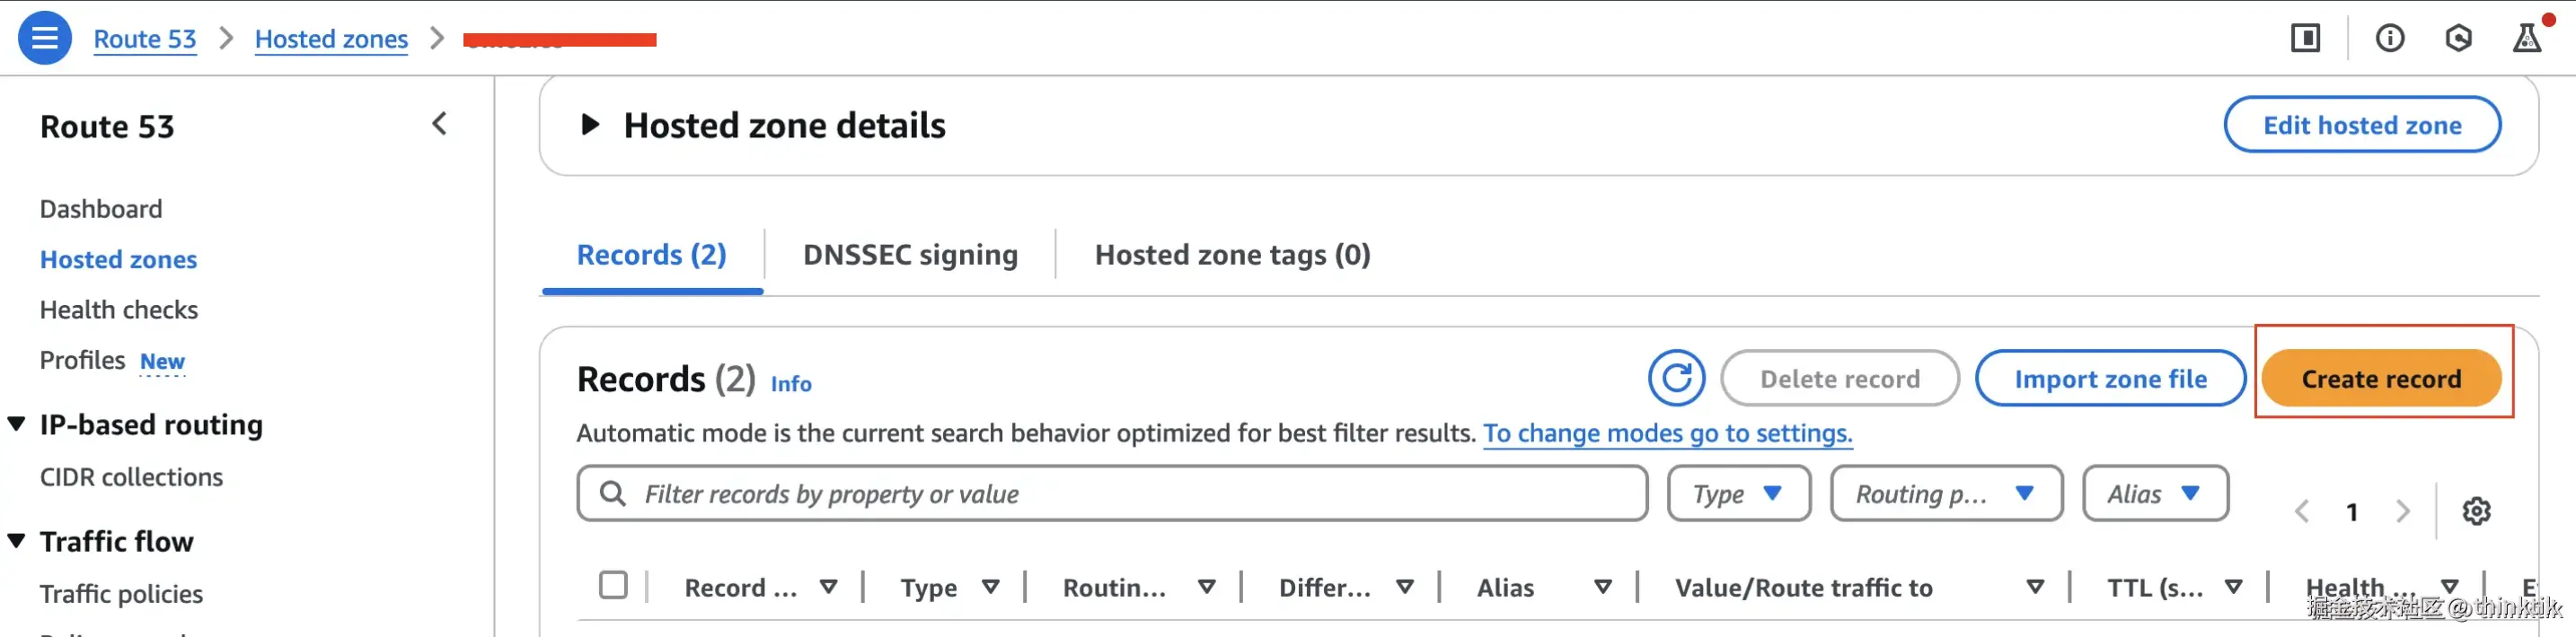Collapse the Route 53 sidebar
The width and height of the screenshot is (2576, 637).
(x=439, y=124)
